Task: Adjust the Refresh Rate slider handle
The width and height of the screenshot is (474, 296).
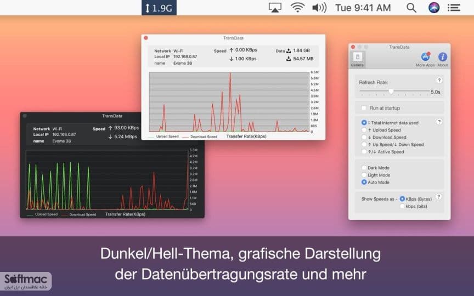Action: [391, 91]
